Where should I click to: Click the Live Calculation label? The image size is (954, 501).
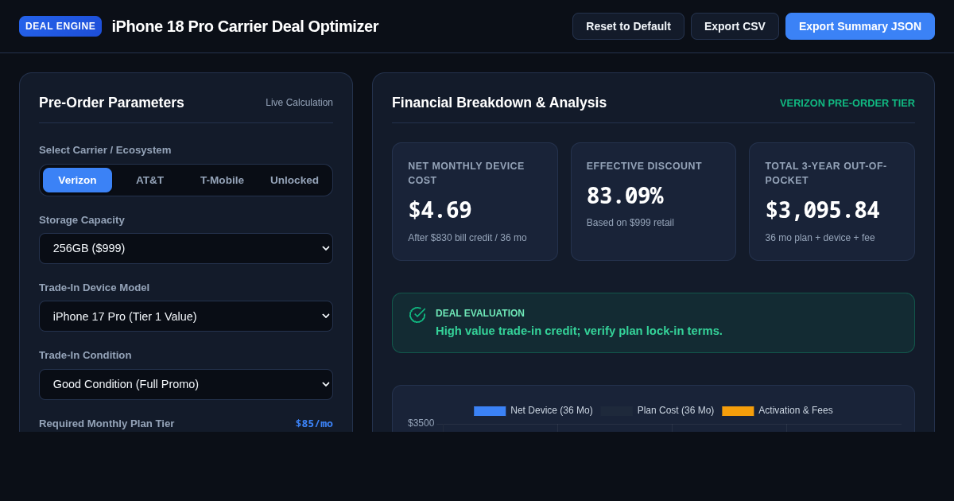[299, 103]
